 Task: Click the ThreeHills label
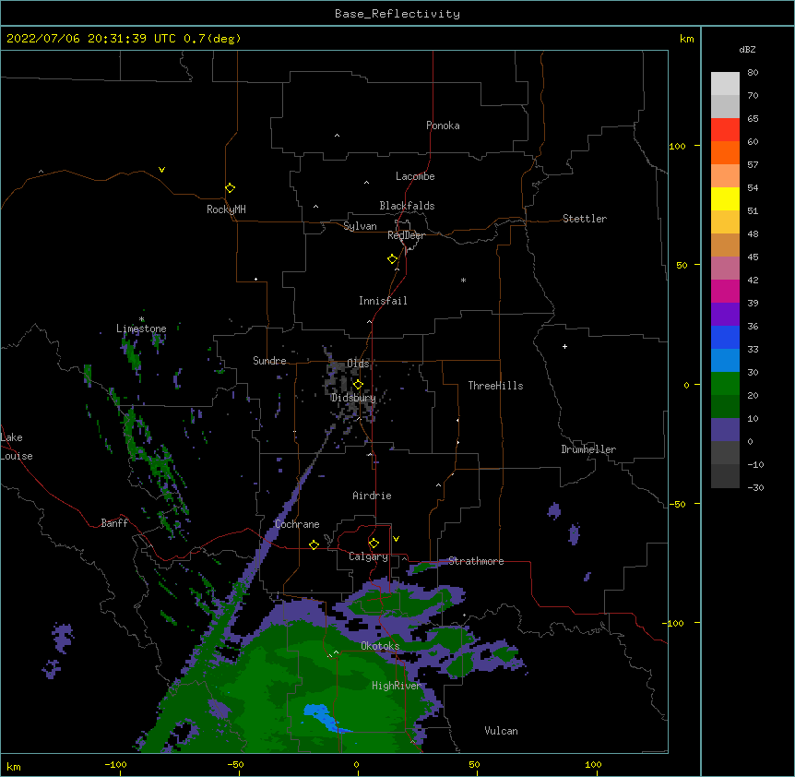click(x=495, y=386)
